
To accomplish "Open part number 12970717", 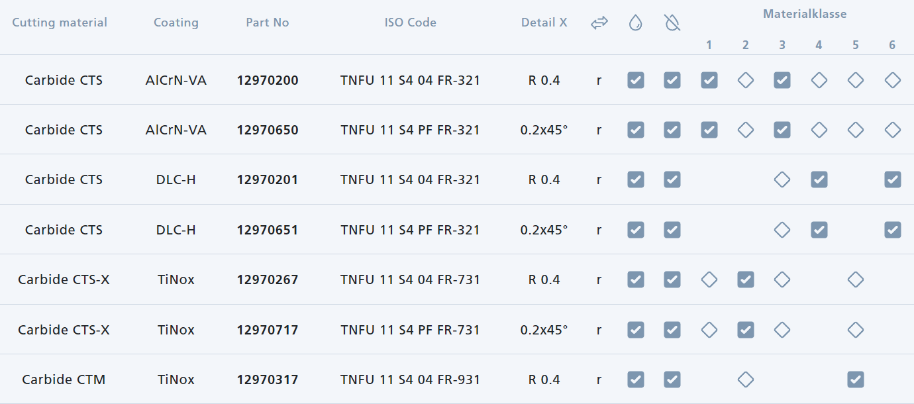I will click(x=268, y=329).
